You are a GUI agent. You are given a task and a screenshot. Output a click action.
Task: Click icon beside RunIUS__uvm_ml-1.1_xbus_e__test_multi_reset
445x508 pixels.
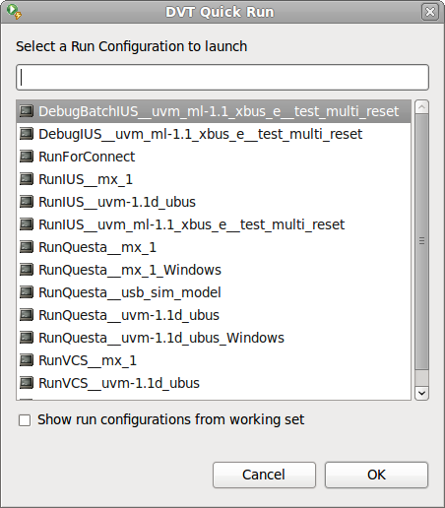(x=27, y=224)
